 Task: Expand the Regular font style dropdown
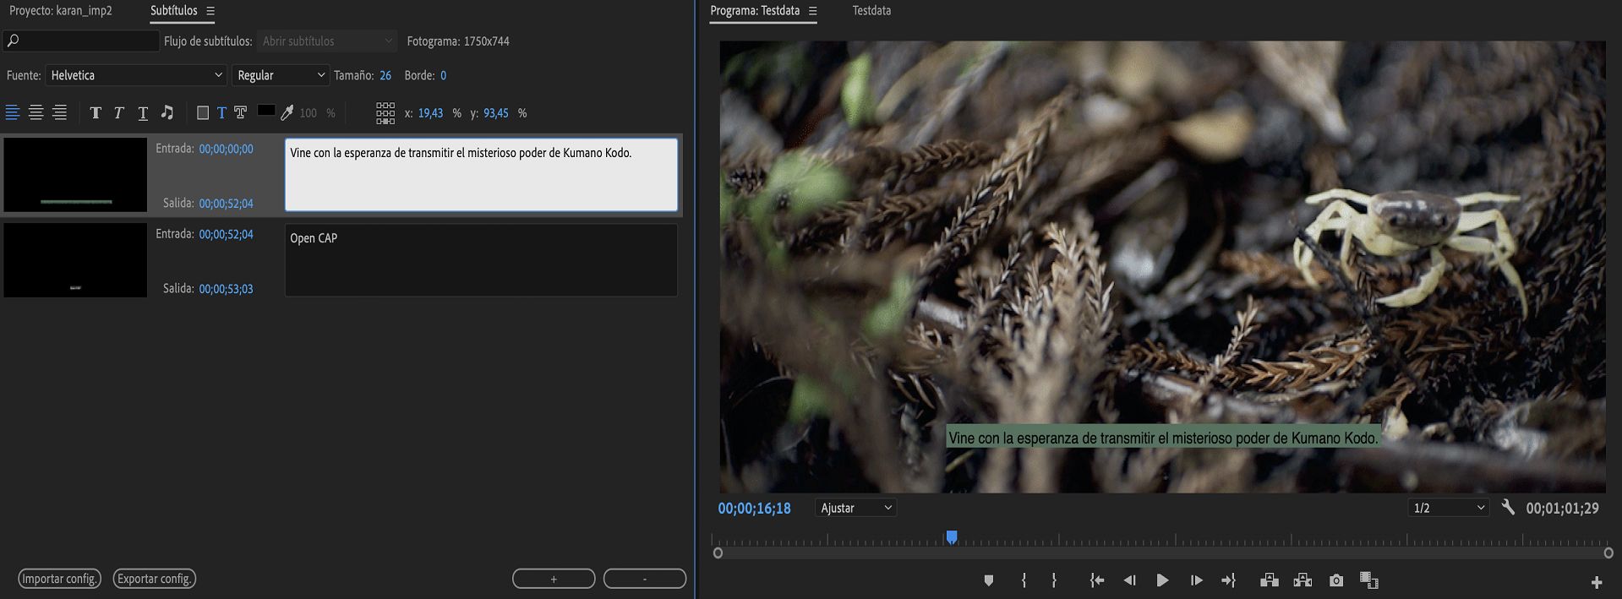(x=280, y=75)
